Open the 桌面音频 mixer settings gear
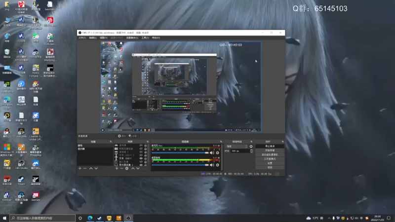This screenshot has height=222, width=395. click(218, 165)
